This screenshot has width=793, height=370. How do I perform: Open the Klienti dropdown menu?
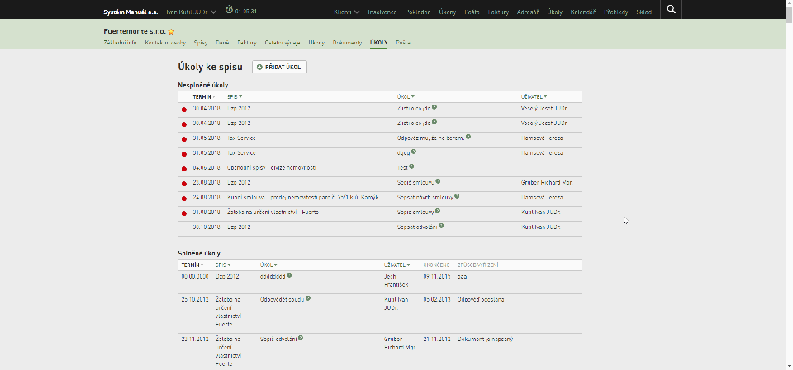pyautogui.click(x=347, y=12)
